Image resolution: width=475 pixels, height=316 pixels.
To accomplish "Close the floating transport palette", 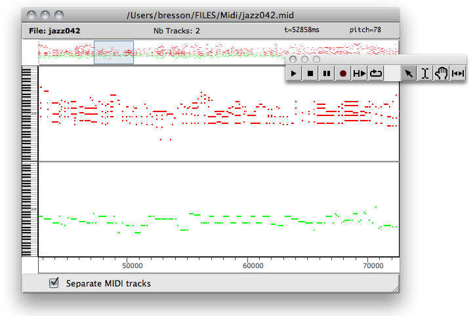I will point(293,59).
